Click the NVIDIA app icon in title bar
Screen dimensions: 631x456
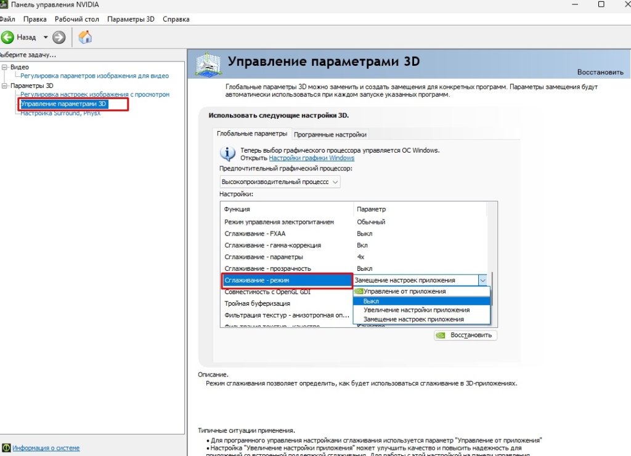point(3,5)
